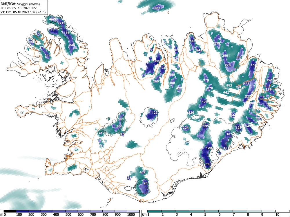Click the visibility value 719 on the map

(102, 133)
